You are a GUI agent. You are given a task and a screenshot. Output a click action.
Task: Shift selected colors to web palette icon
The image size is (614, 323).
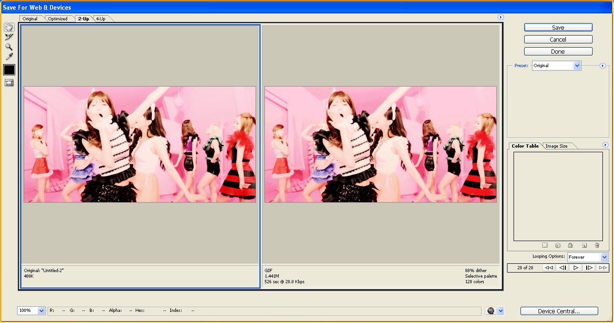[558, 245]
